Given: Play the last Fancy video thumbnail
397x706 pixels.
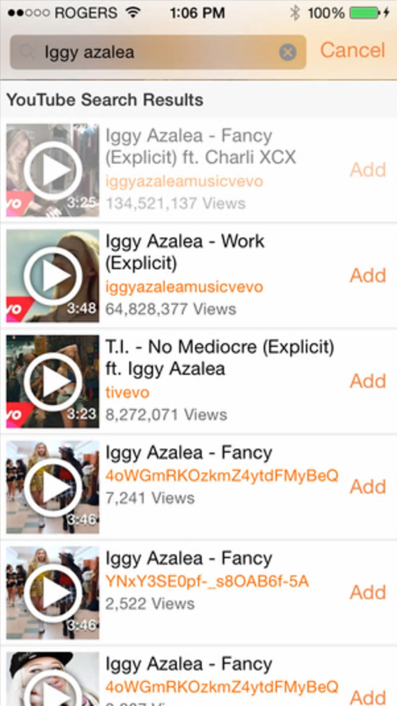Looking at the screenshot, I should click(53, 679).
